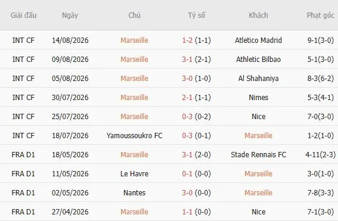Click the Le Havre team name
This screenshot has width=338, height=221.
point(134,173)
